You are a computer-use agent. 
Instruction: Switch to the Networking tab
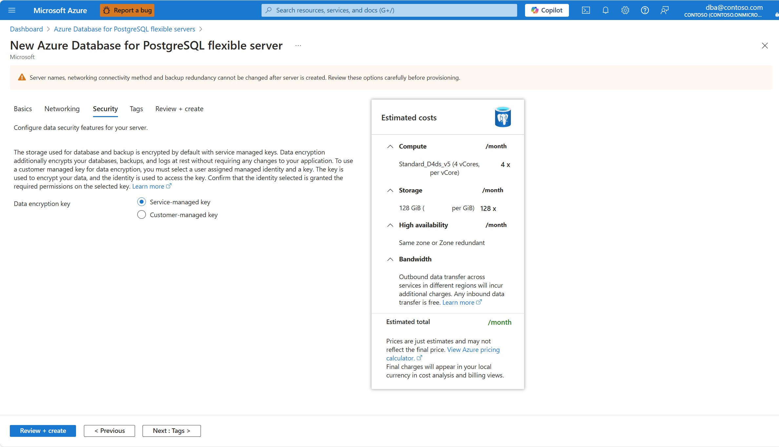(62, 109)
